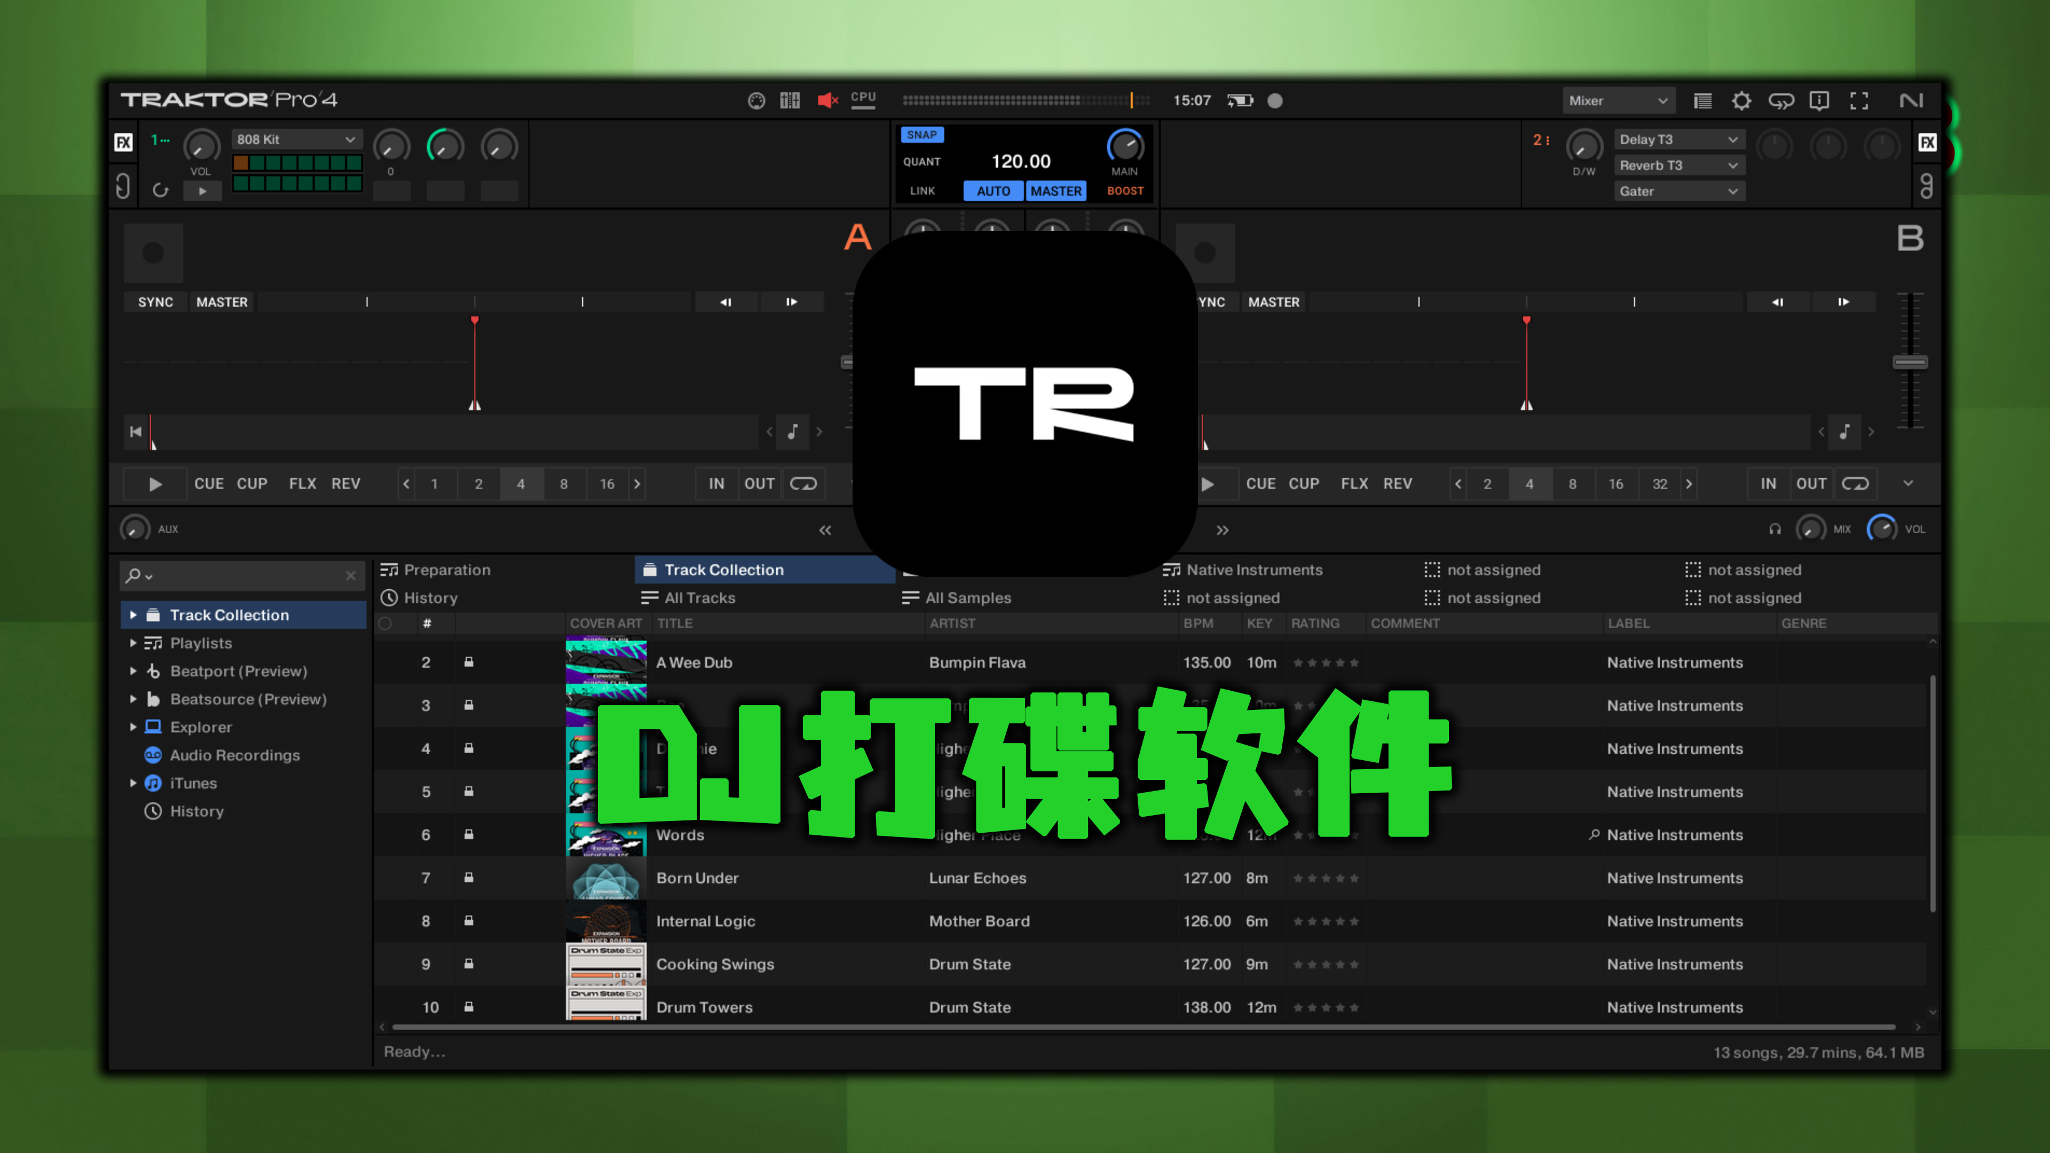Toggle MASTER on Deck A
The width and height of the screenshot is (2050, 1153).
pyautogui.click(x=222, y=302)
